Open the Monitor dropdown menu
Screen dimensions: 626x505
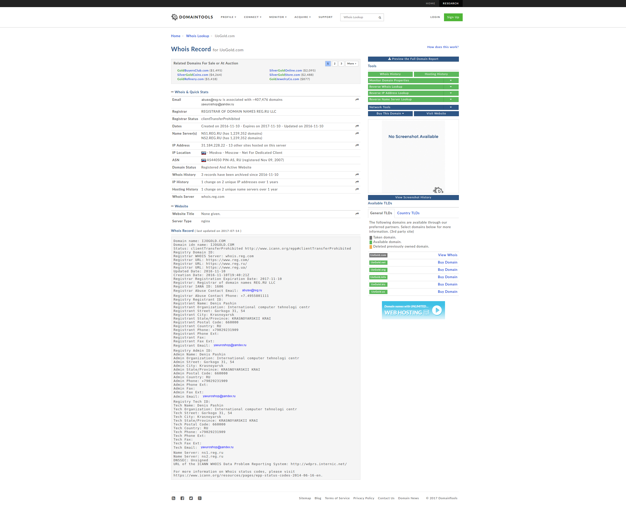[278, 17]
